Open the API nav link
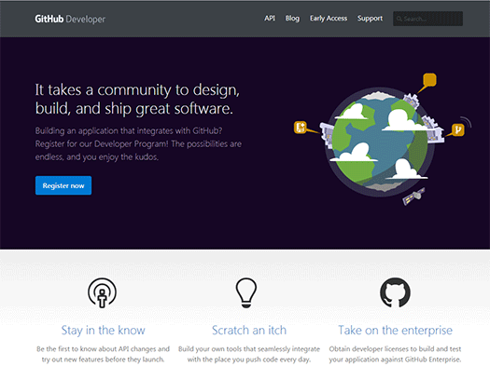The height and width of the screenshot is (380, 490). (270, 19)
